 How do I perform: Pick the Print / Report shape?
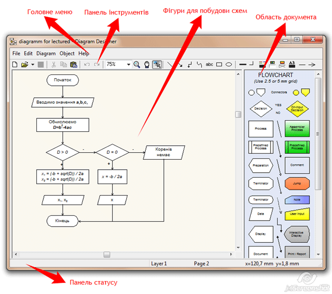point(297,252)
